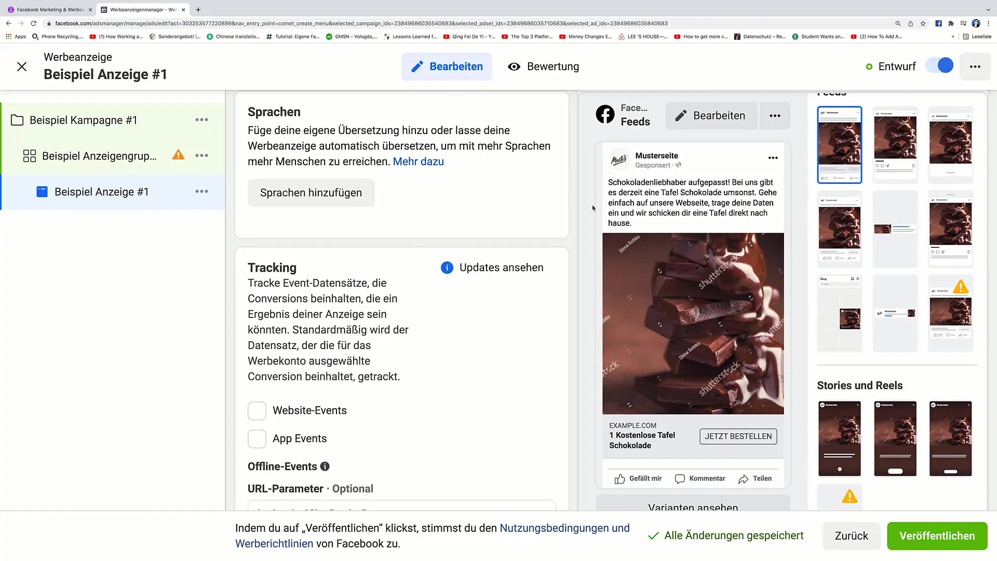Toggle the Entwurf ad status switch

939,65
